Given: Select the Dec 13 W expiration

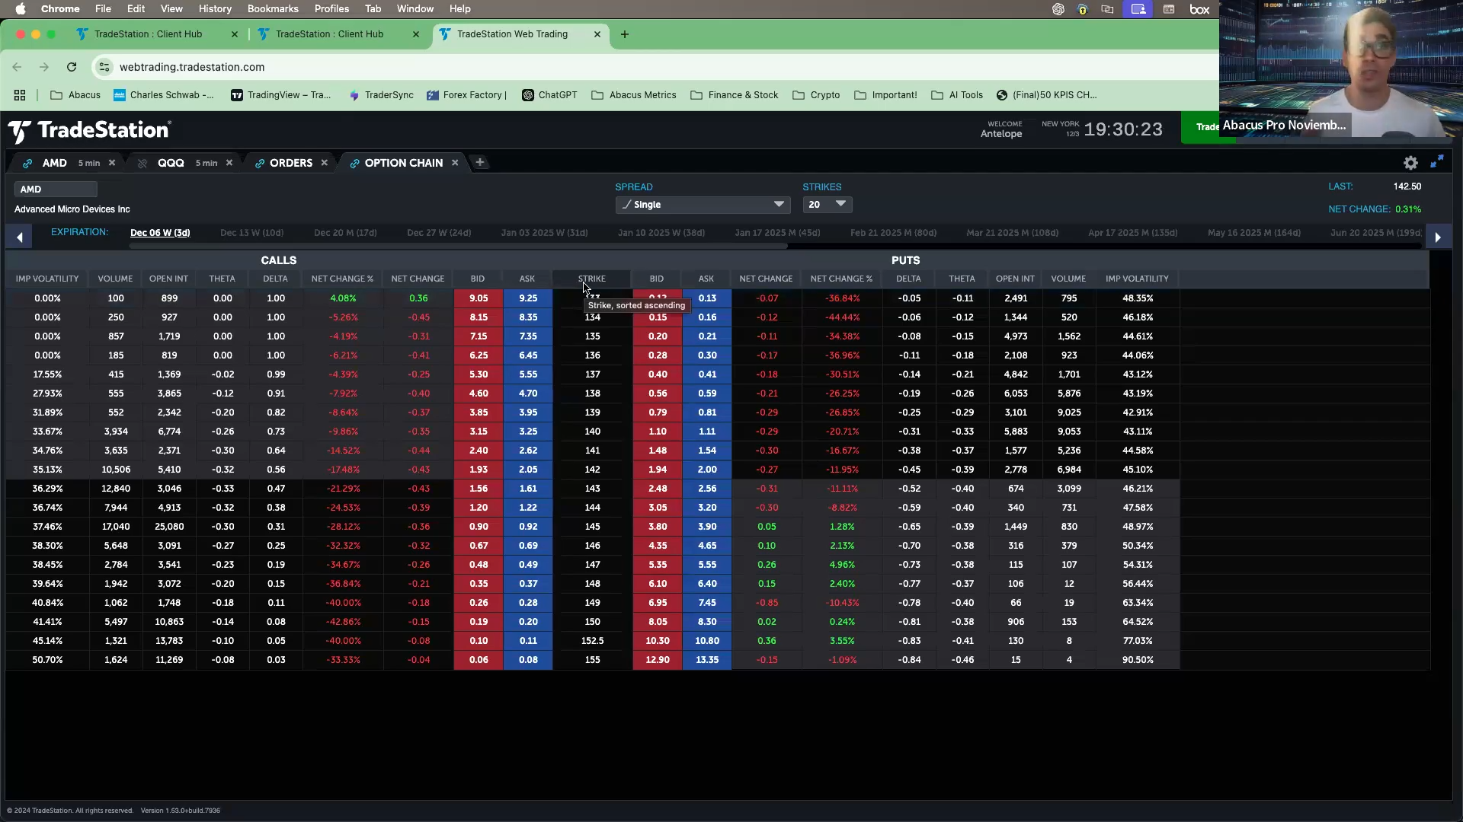Looking at the screenshot, I should point(251,233).
